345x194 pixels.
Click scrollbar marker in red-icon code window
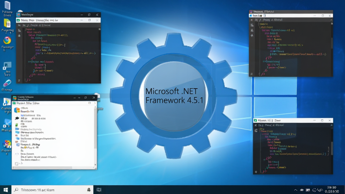tap(99, 29)
